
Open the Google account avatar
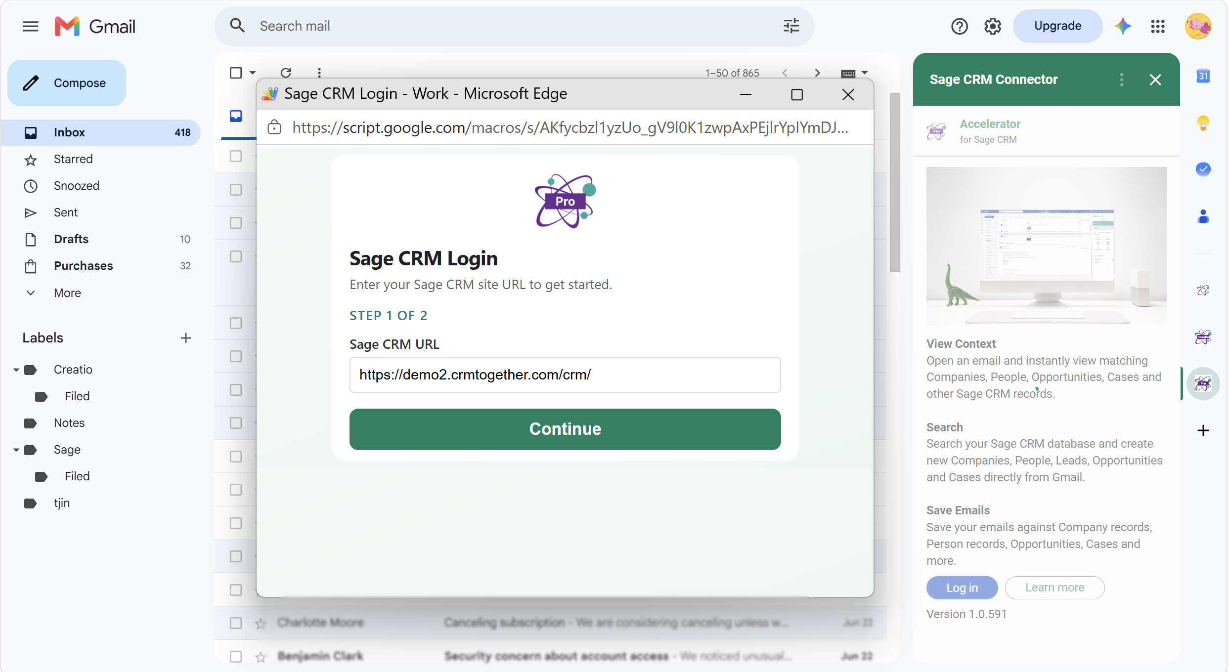pyautogui.click(x=1198, y=26)
